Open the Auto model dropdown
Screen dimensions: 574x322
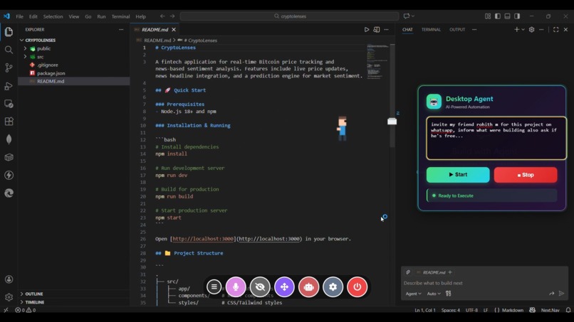point(434,294)
